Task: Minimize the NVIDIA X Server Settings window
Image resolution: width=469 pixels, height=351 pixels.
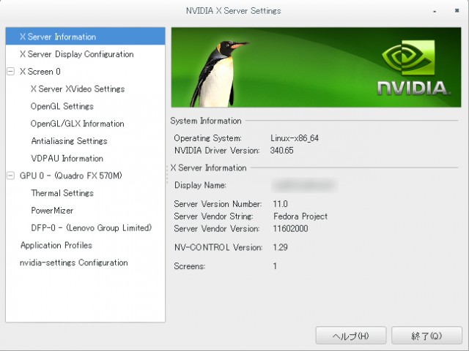Action: click(435, 11)
